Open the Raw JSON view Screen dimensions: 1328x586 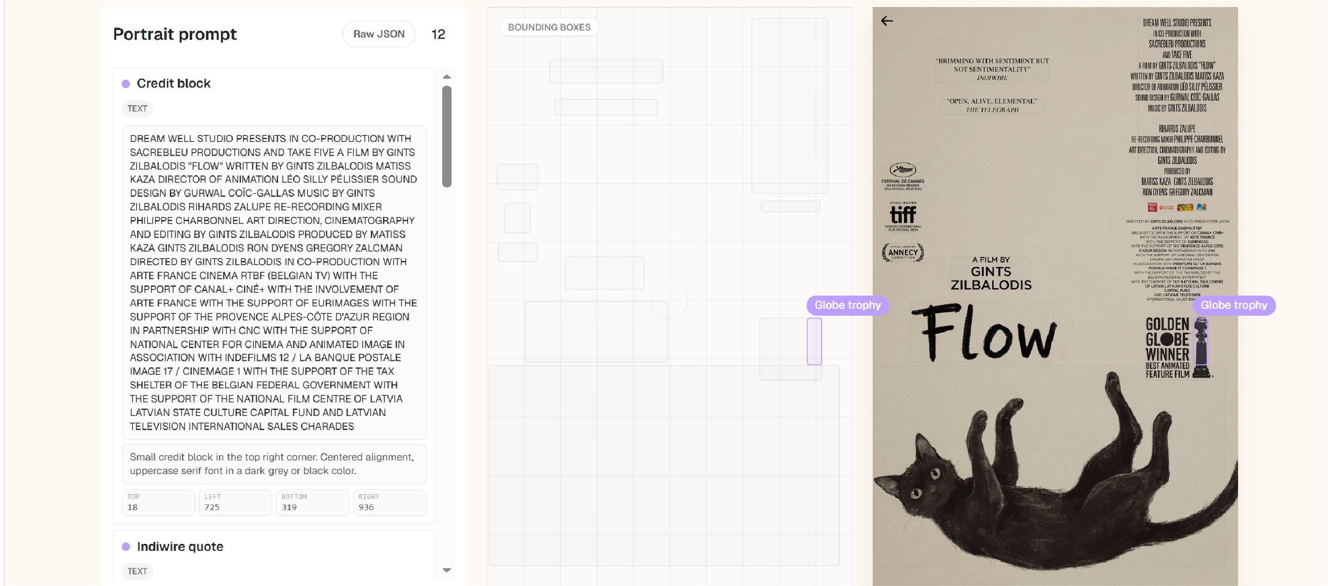pos(379,34)
